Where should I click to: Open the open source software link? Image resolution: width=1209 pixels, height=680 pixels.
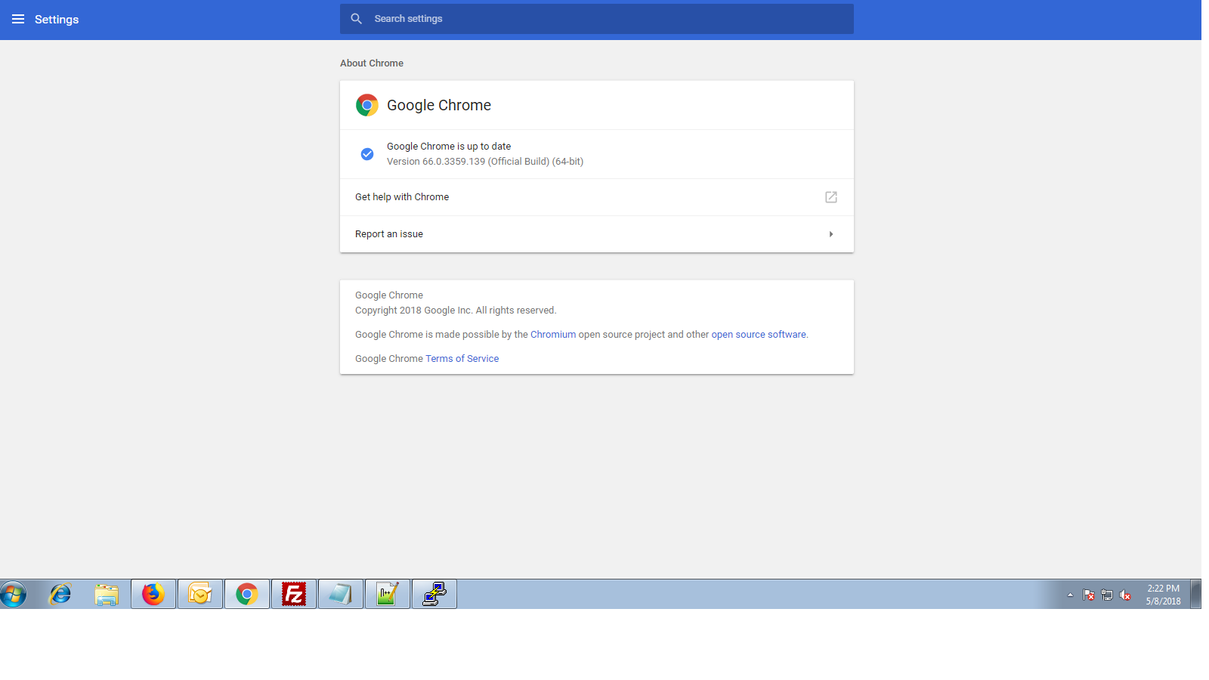pos(758,335)
